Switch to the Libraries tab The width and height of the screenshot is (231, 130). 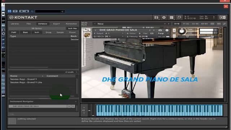(x=15, y=24)
